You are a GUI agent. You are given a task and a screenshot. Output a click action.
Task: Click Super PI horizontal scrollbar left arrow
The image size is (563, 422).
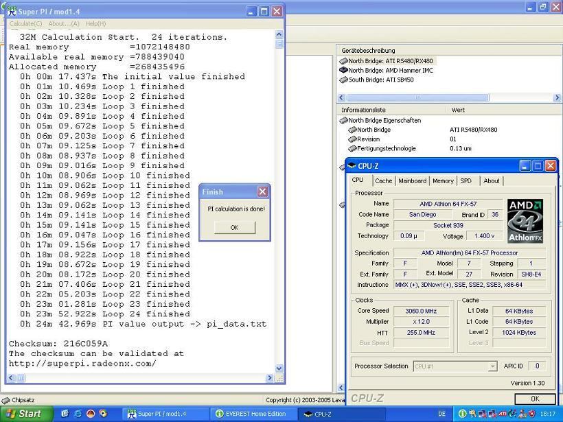pyautogui.click(x=11, y=377)
